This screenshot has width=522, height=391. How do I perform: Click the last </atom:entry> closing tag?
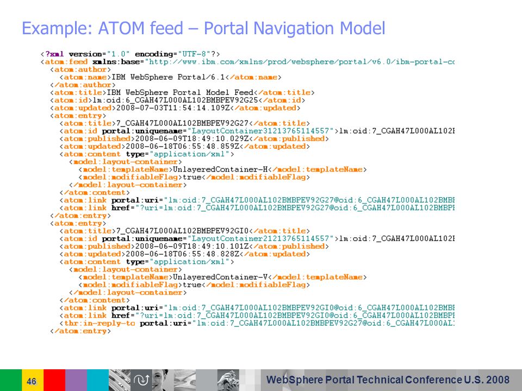[80, 331]
